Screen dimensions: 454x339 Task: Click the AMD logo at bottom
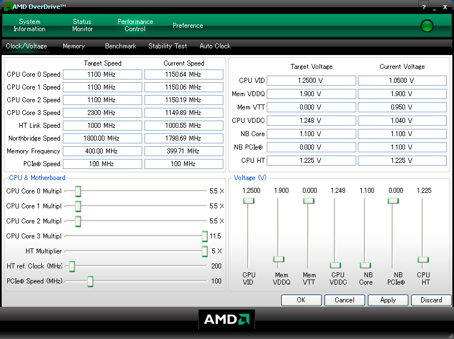click(227, 320)
